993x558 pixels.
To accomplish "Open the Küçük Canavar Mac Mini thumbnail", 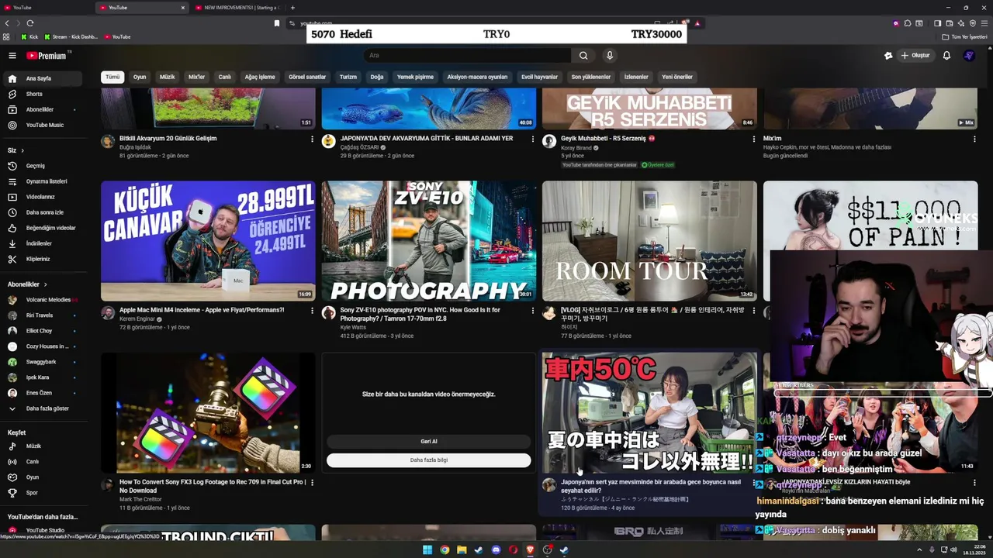I will (208, 241).
